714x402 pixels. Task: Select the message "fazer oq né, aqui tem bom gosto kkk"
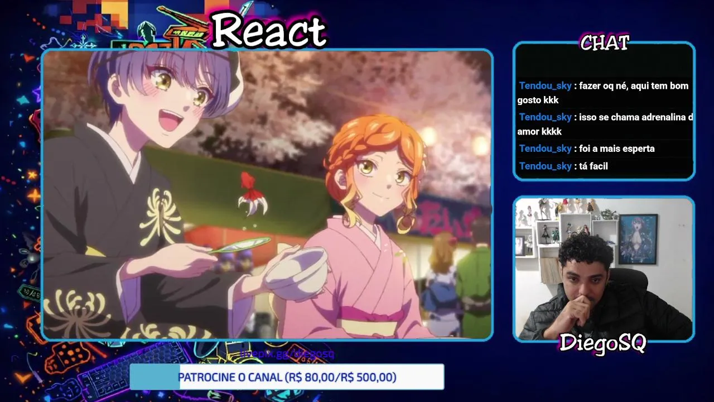(x=604, y=93)
